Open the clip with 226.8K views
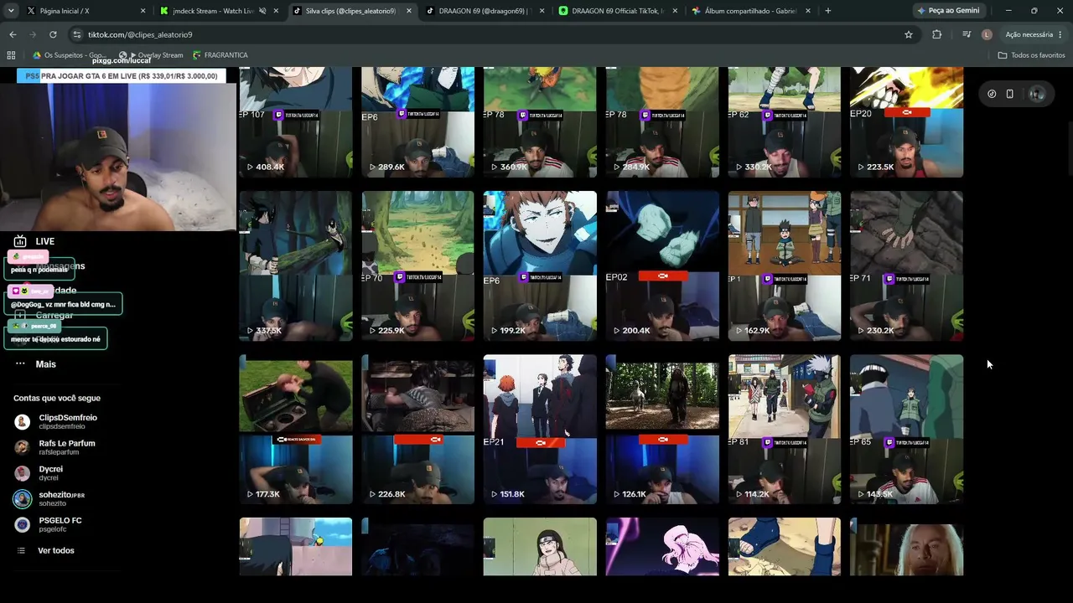This screenshot has height=603, width=1073. [x=417, y=429]
